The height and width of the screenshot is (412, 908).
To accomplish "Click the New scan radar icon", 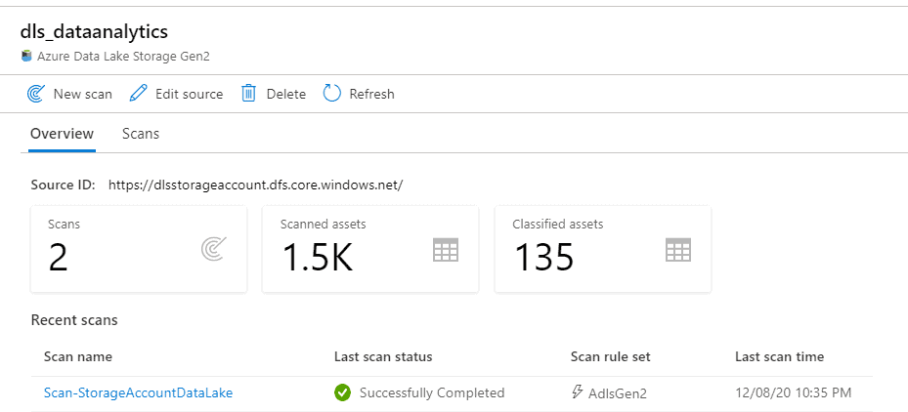I will (x=36, y=94).
